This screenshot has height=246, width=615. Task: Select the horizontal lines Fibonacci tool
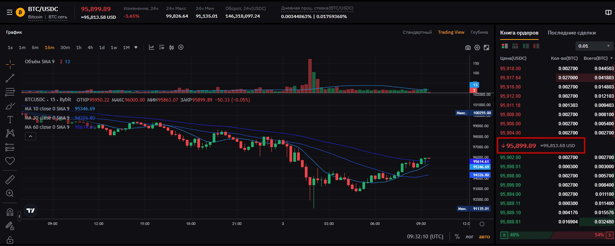[x=10, y=92]
